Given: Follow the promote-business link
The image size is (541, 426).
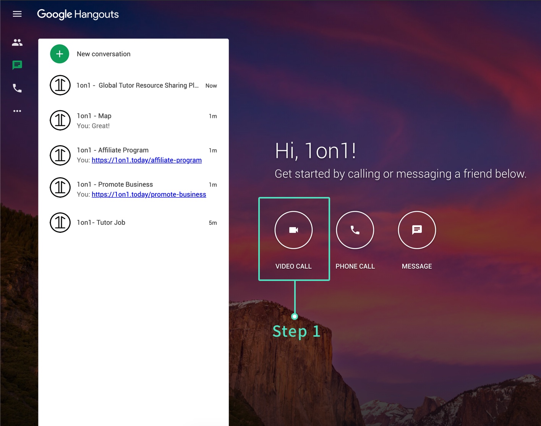Looking at the screenshot, I should 149,195.
